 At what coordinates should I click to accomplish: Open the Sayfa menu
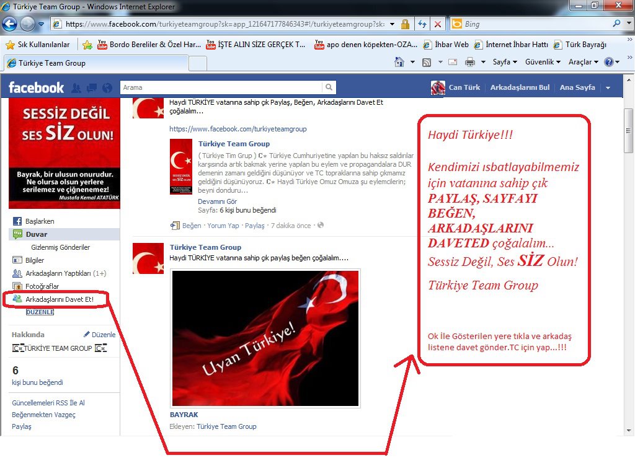click(505, 62)
